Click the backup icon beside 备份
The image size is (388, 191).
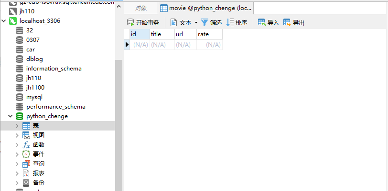coord(26,183)
